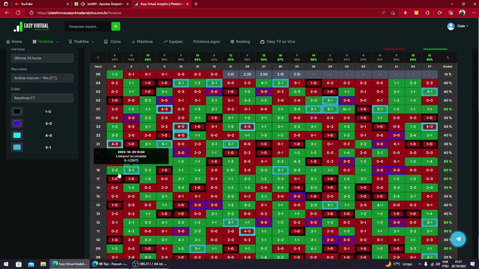
Task: Click the site info lock icon
Action: click(x=31, y=13)
